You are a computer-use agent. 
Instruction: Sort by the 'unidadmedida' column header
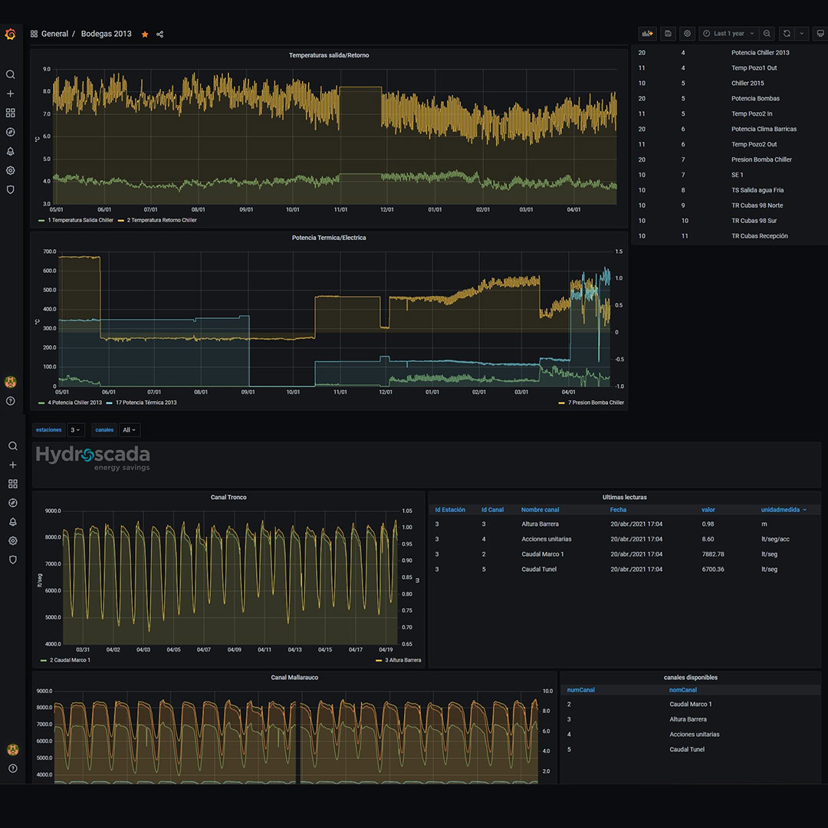(x=780, y=510)
